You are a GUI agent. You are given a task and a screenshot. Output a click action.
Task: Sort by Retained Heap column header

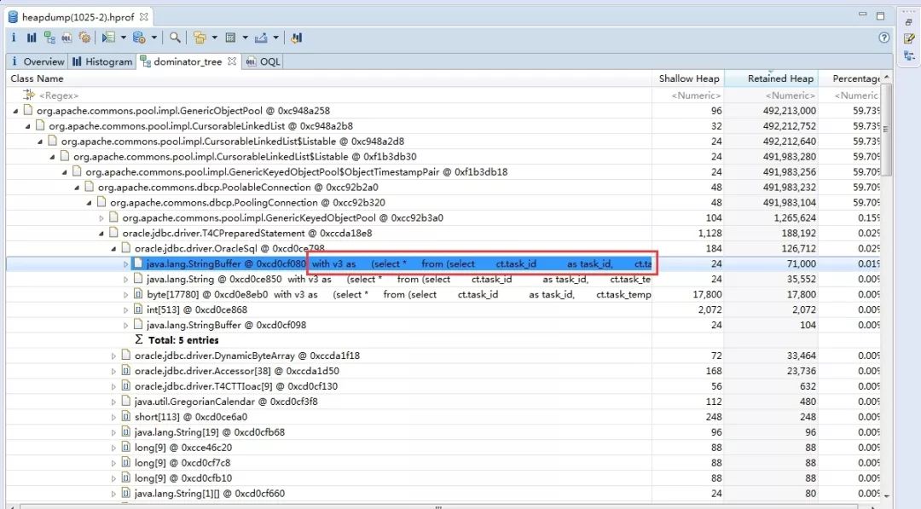tap(771, 78)
